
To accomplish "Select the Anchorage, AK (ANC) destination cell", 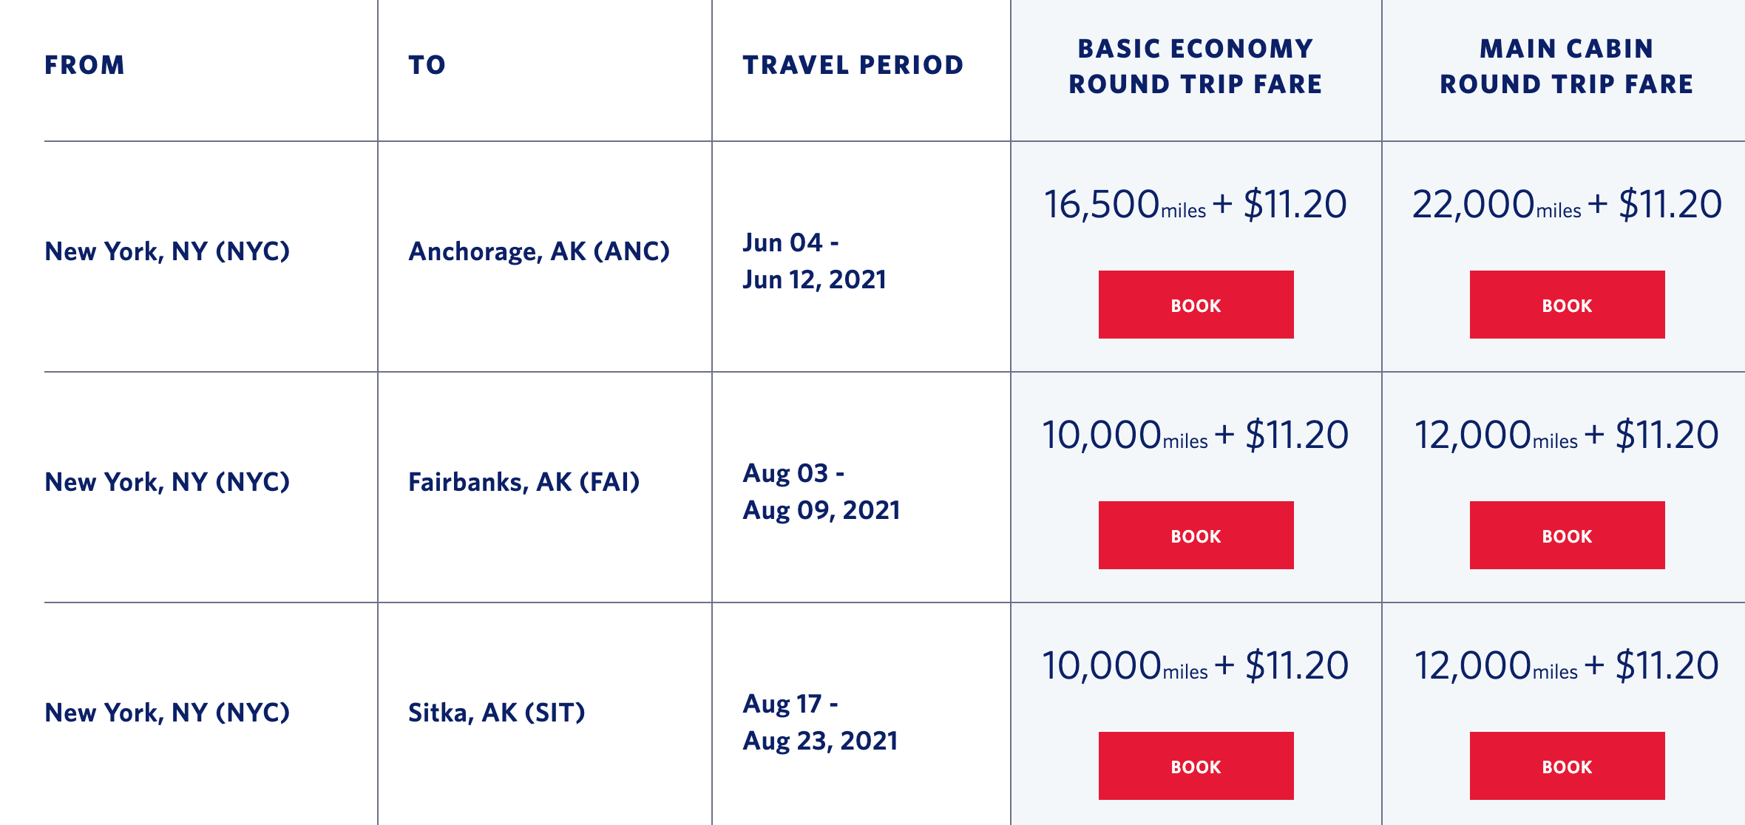I will pyautogui.click(x=539, y=251).
